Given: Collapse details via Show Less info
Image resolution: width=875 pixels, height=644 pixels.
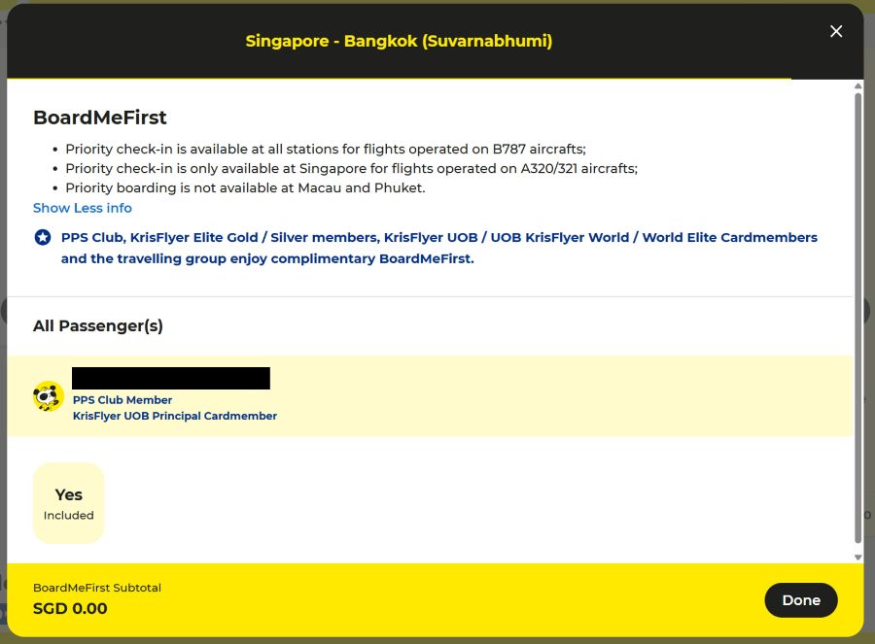Looking at the screenshot, I should point(83,208).
